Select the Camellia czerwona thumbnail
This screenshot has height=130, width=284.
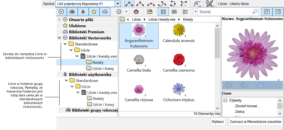179,62
